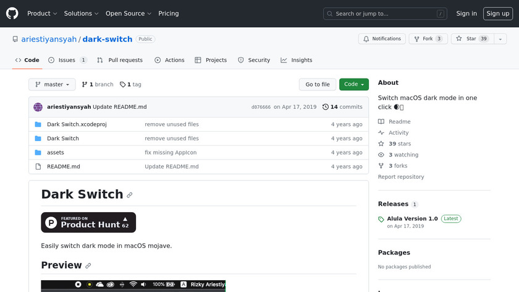The image size is (519, 292).
Task: Click the Dark Switch.xcodeproj folder icon
Action: point(38,124)
